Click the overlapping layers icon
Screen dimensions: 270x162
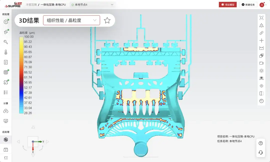click(261, 55)
